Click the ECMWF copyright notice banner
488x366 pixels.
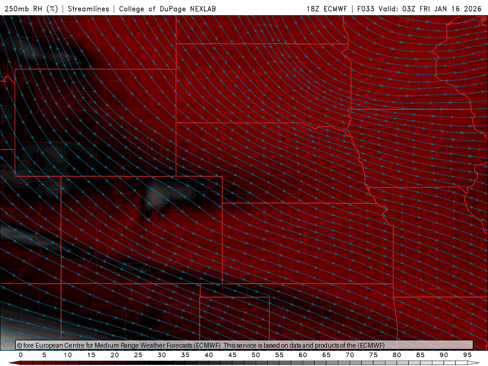coord(244,345)
